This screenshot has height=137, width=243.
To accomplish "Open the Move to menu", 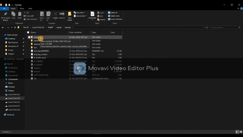I will pos(42,16).
